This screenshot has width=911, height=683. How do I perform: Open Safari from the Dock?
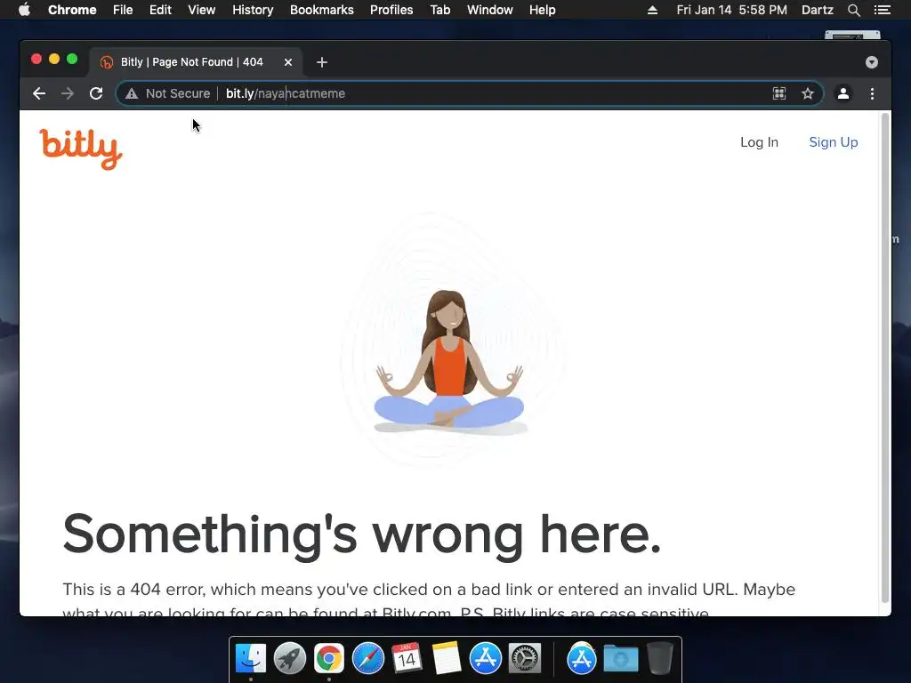click(367, 659)
